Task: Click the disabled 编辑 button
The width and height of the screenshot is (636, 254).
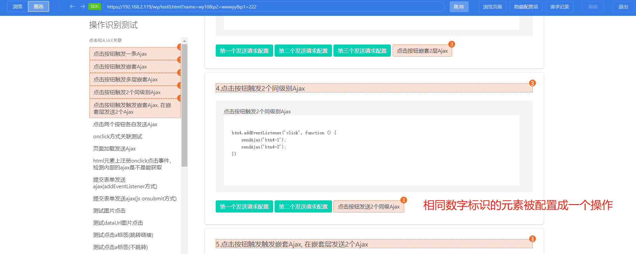Action: [x=593, y=7]
